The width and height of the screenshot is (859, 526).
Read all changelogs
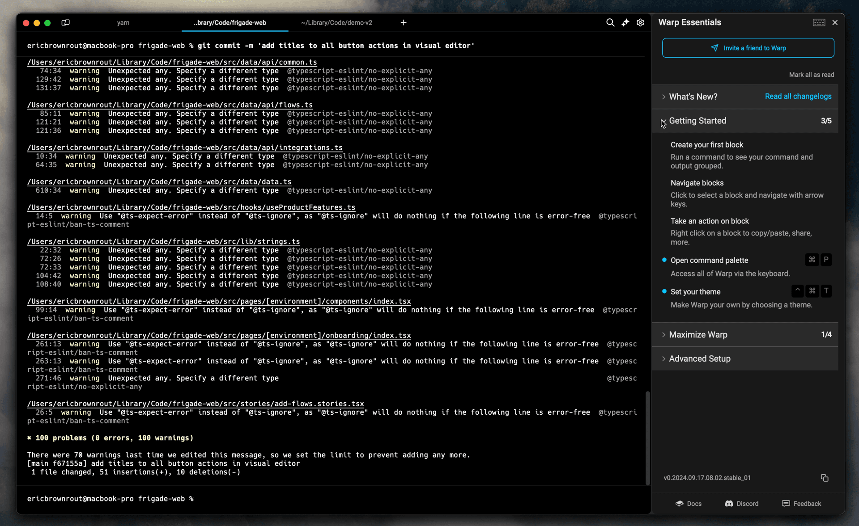click(798, 96)
